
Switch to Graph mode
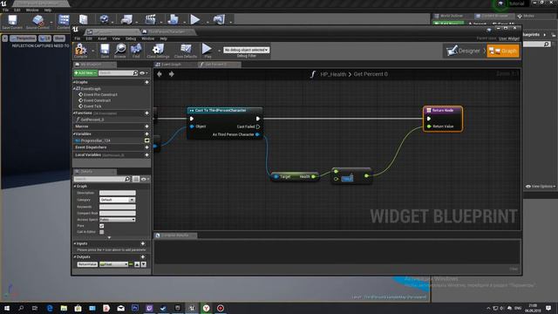point(503,51)
